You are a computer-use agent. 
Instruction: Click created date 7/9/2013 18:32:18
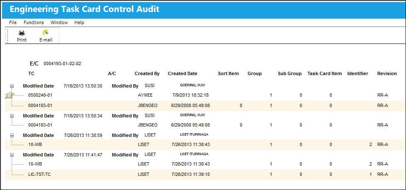click(x=191, y=95)
